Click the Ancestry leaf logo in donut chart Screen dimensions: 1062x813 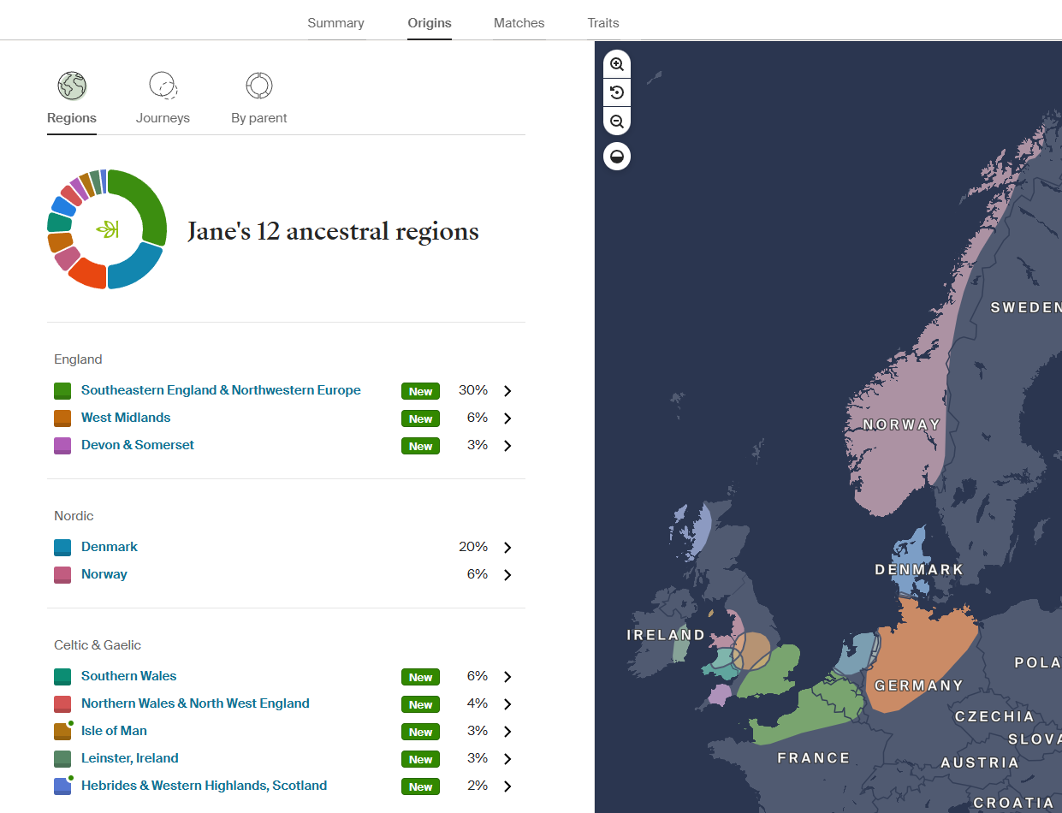point(107,229)
